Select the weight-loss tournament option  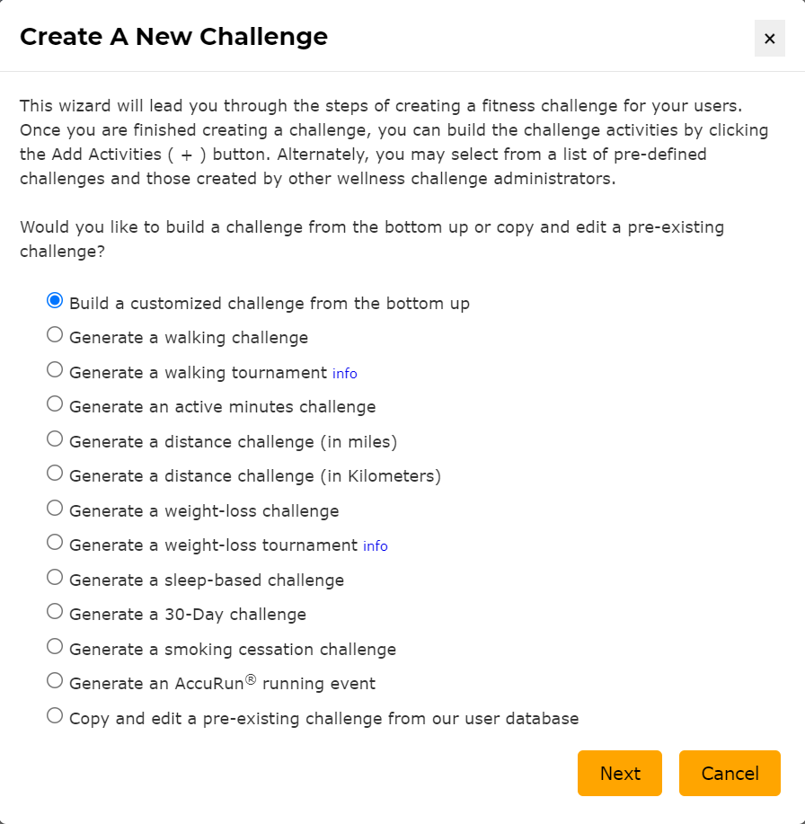(x=54, y=541)
